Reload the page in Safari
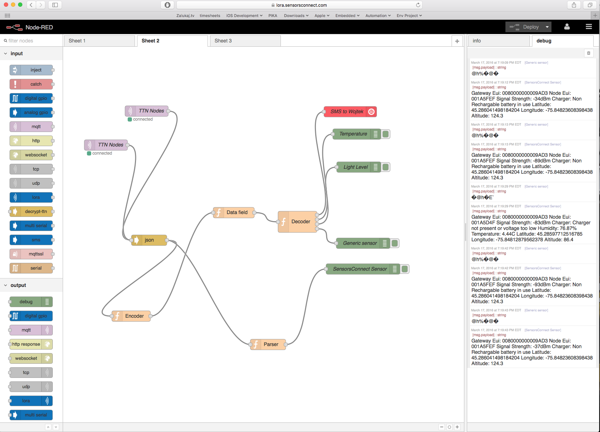 click(x=418, y=5)
